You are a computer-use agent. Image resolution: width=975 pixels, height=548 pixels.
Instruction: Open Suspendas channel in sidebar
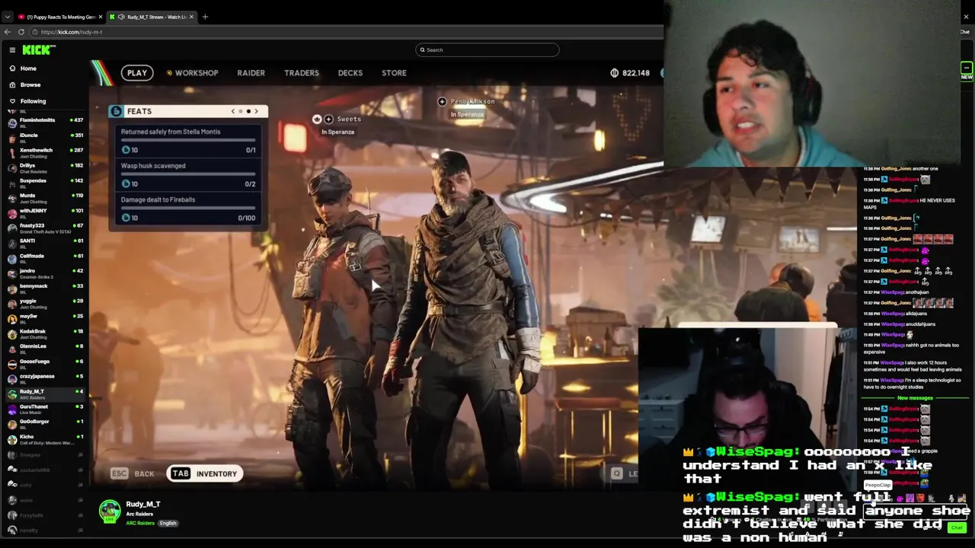45,183
